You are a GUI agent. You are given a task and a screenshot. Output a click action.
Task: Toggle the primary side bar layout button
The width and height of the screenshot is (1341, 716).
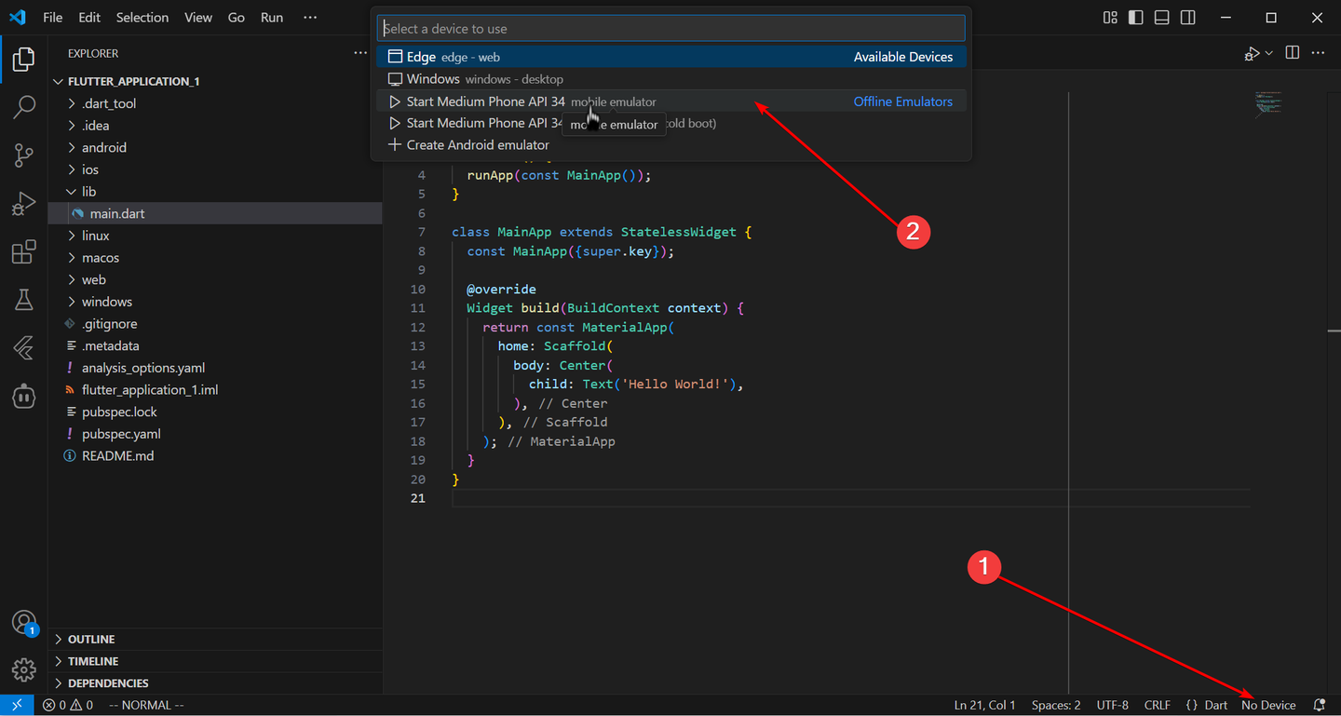point(1135,18)
